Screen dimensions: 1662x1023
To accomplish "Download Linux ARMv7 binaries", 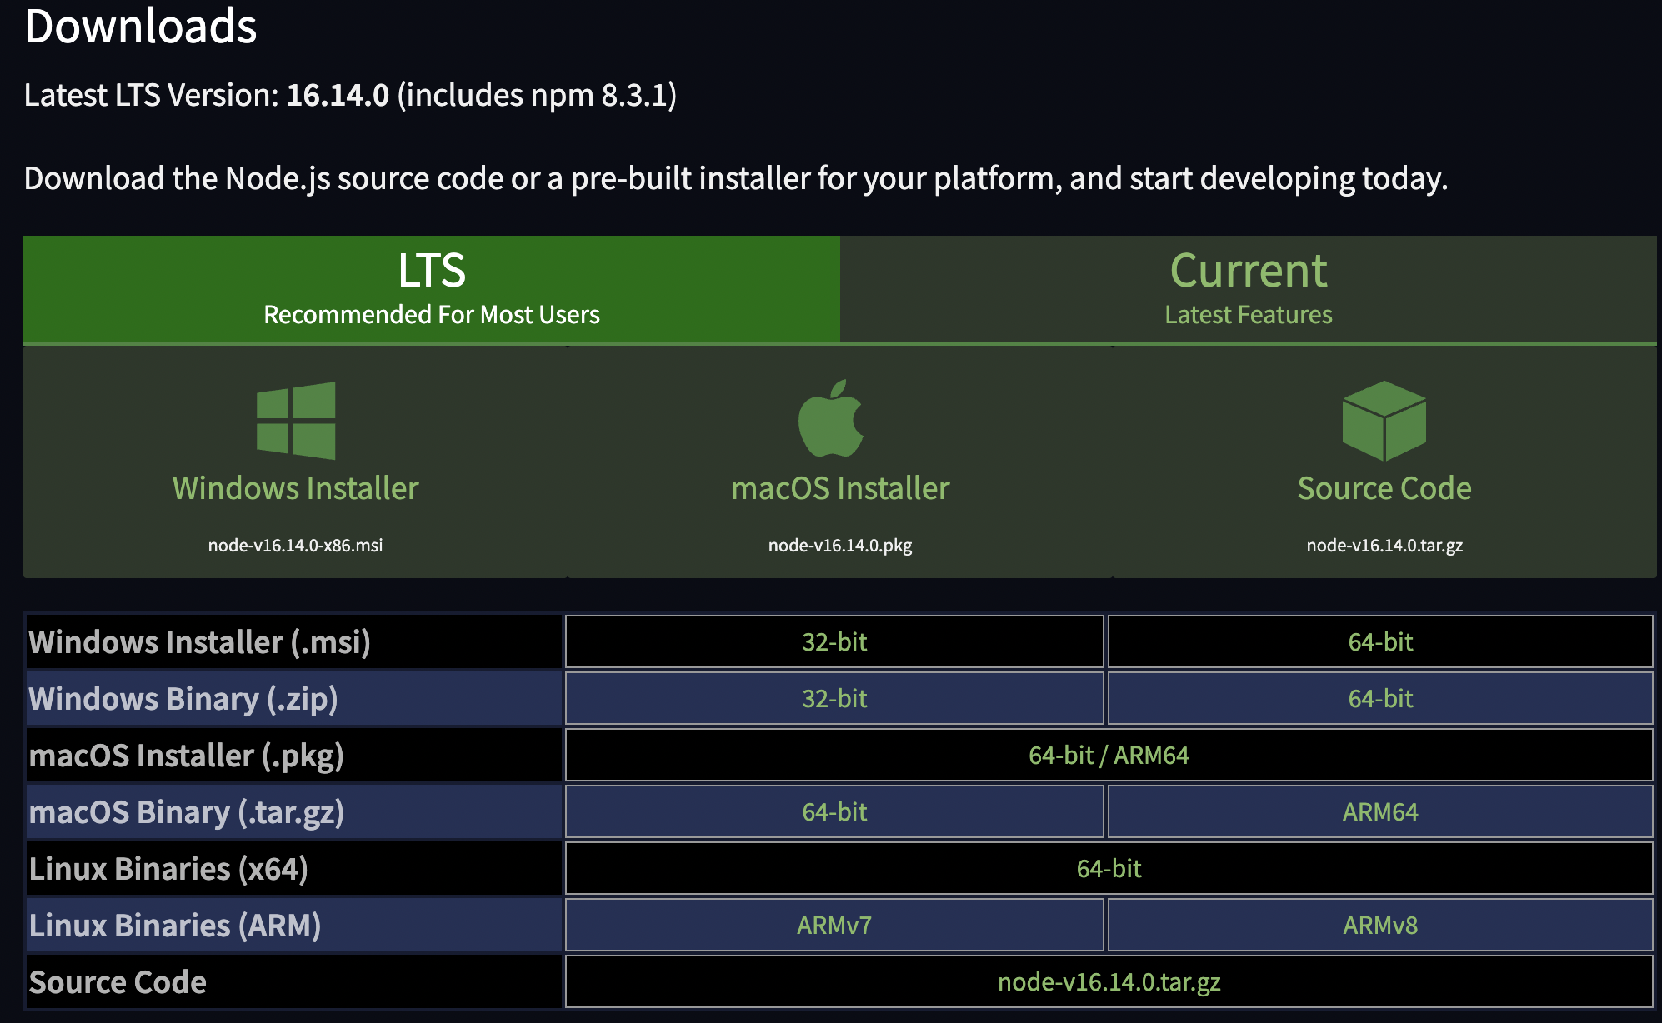I will pos(834,926).
